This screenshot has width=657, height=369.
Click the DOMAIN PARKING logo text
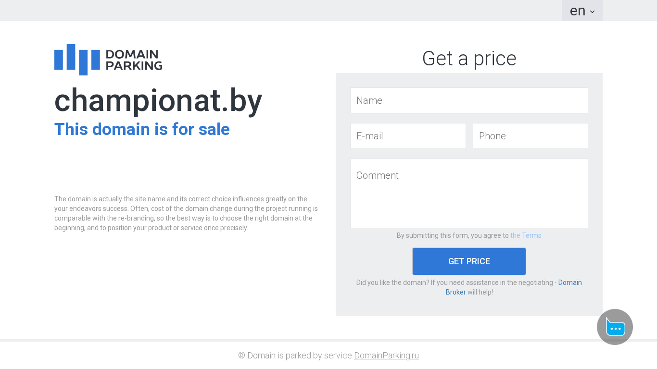pos(134,60)
